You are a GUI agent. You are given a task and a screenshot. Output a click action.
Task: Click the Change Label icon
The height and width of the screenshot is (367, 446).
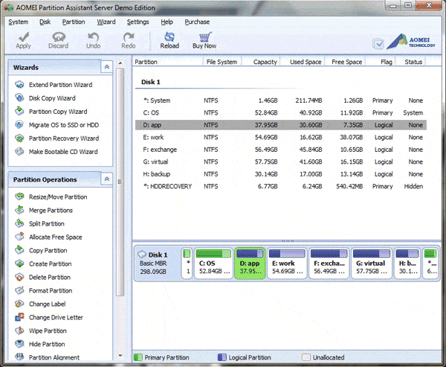[x=19, y=304]
